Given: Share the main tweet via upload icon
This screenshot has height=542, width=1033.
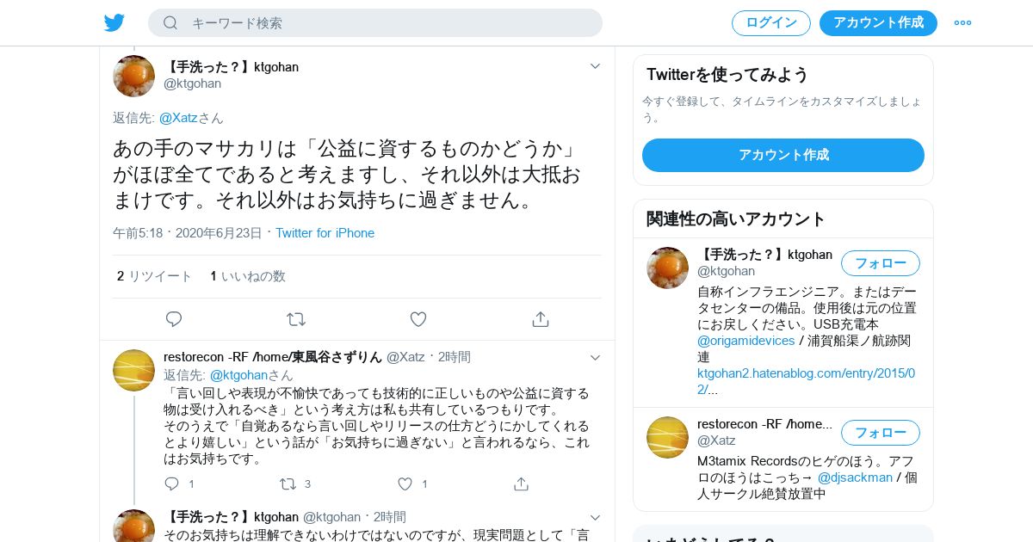Looking at the screenshot, I should [x=541, y=319].
